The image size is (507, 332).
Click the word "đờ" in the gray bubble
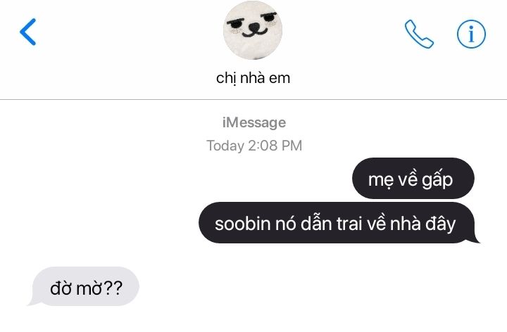click(x=61, y=288)
